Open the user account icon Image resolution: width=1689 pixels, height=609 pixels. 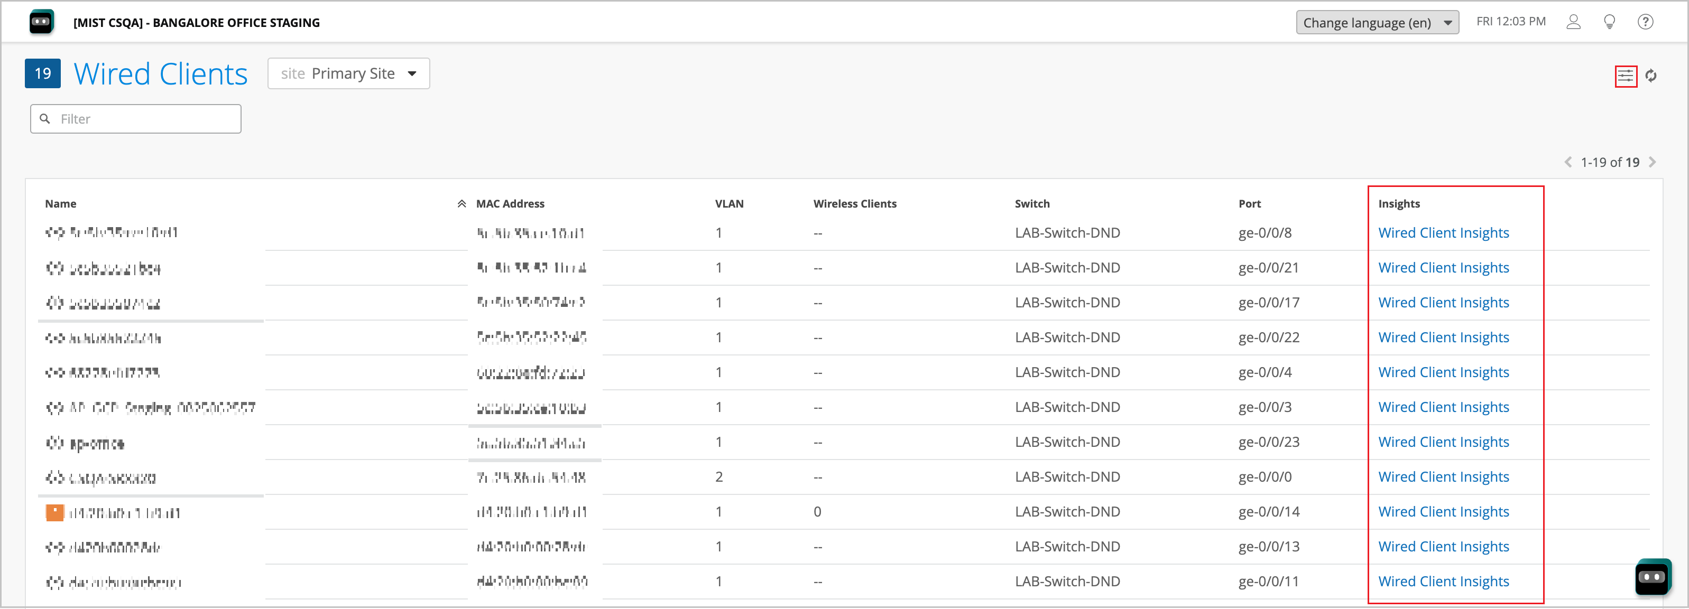click(x=1573, y=22)
